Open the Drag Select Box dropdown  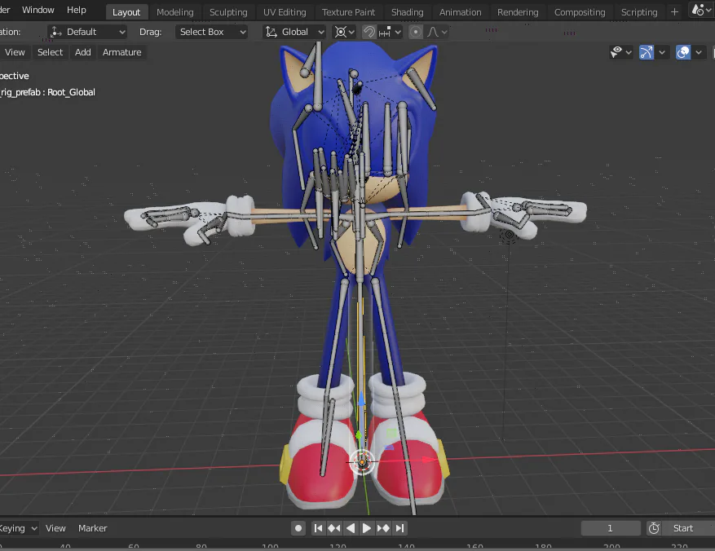(212, 32)
